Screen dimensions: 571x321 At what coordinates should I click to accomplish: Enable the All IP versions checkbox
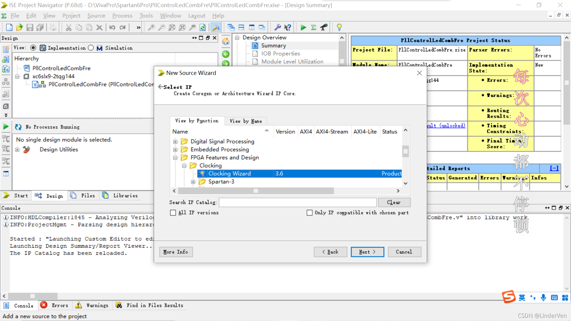(x=173, y=213)
